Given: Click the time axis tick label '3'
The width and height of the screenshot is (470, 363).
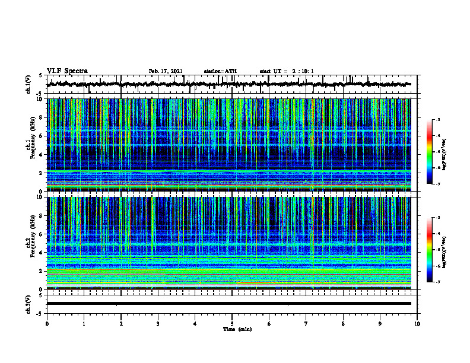Looking at the screenshot, I should point(158,324).
